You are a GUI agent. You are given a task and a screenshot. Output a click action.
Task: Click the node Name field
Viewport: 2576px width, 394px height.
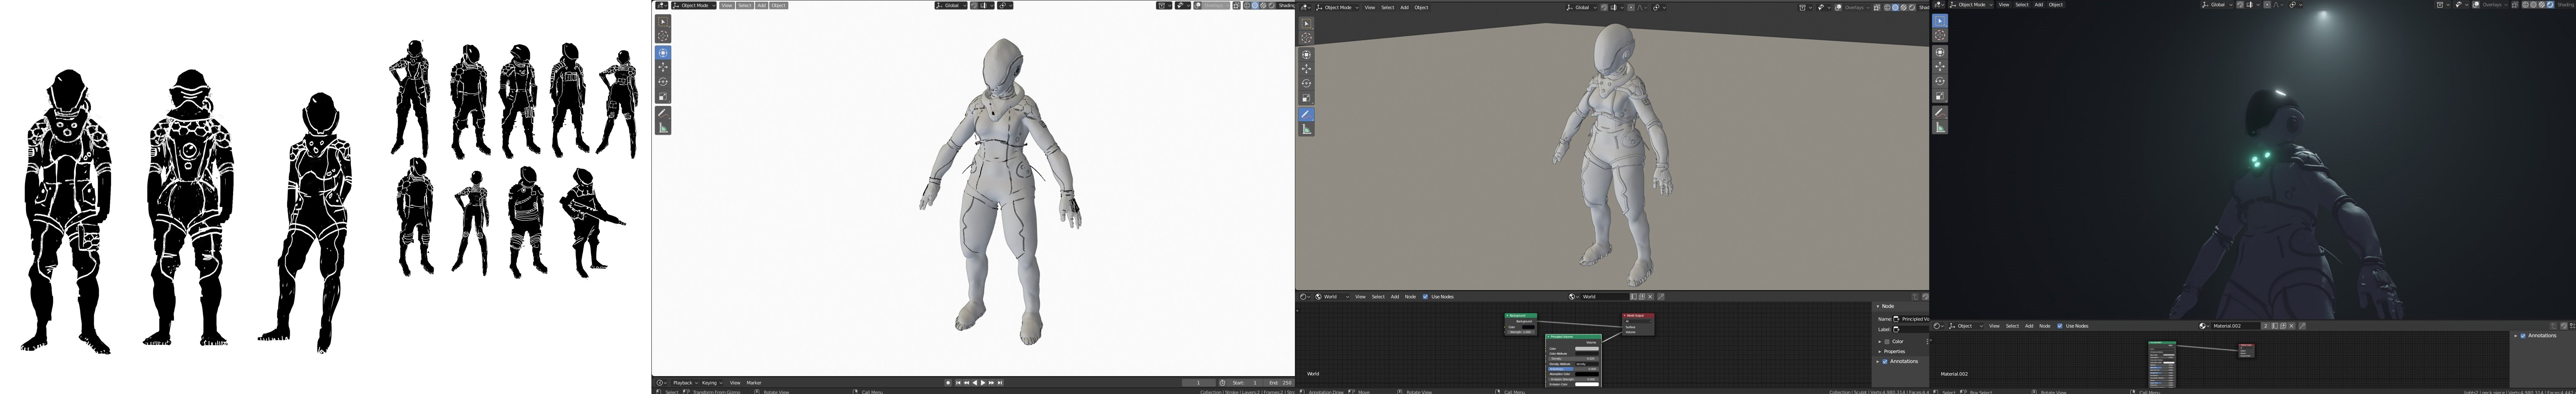[x=1911, y=319]
